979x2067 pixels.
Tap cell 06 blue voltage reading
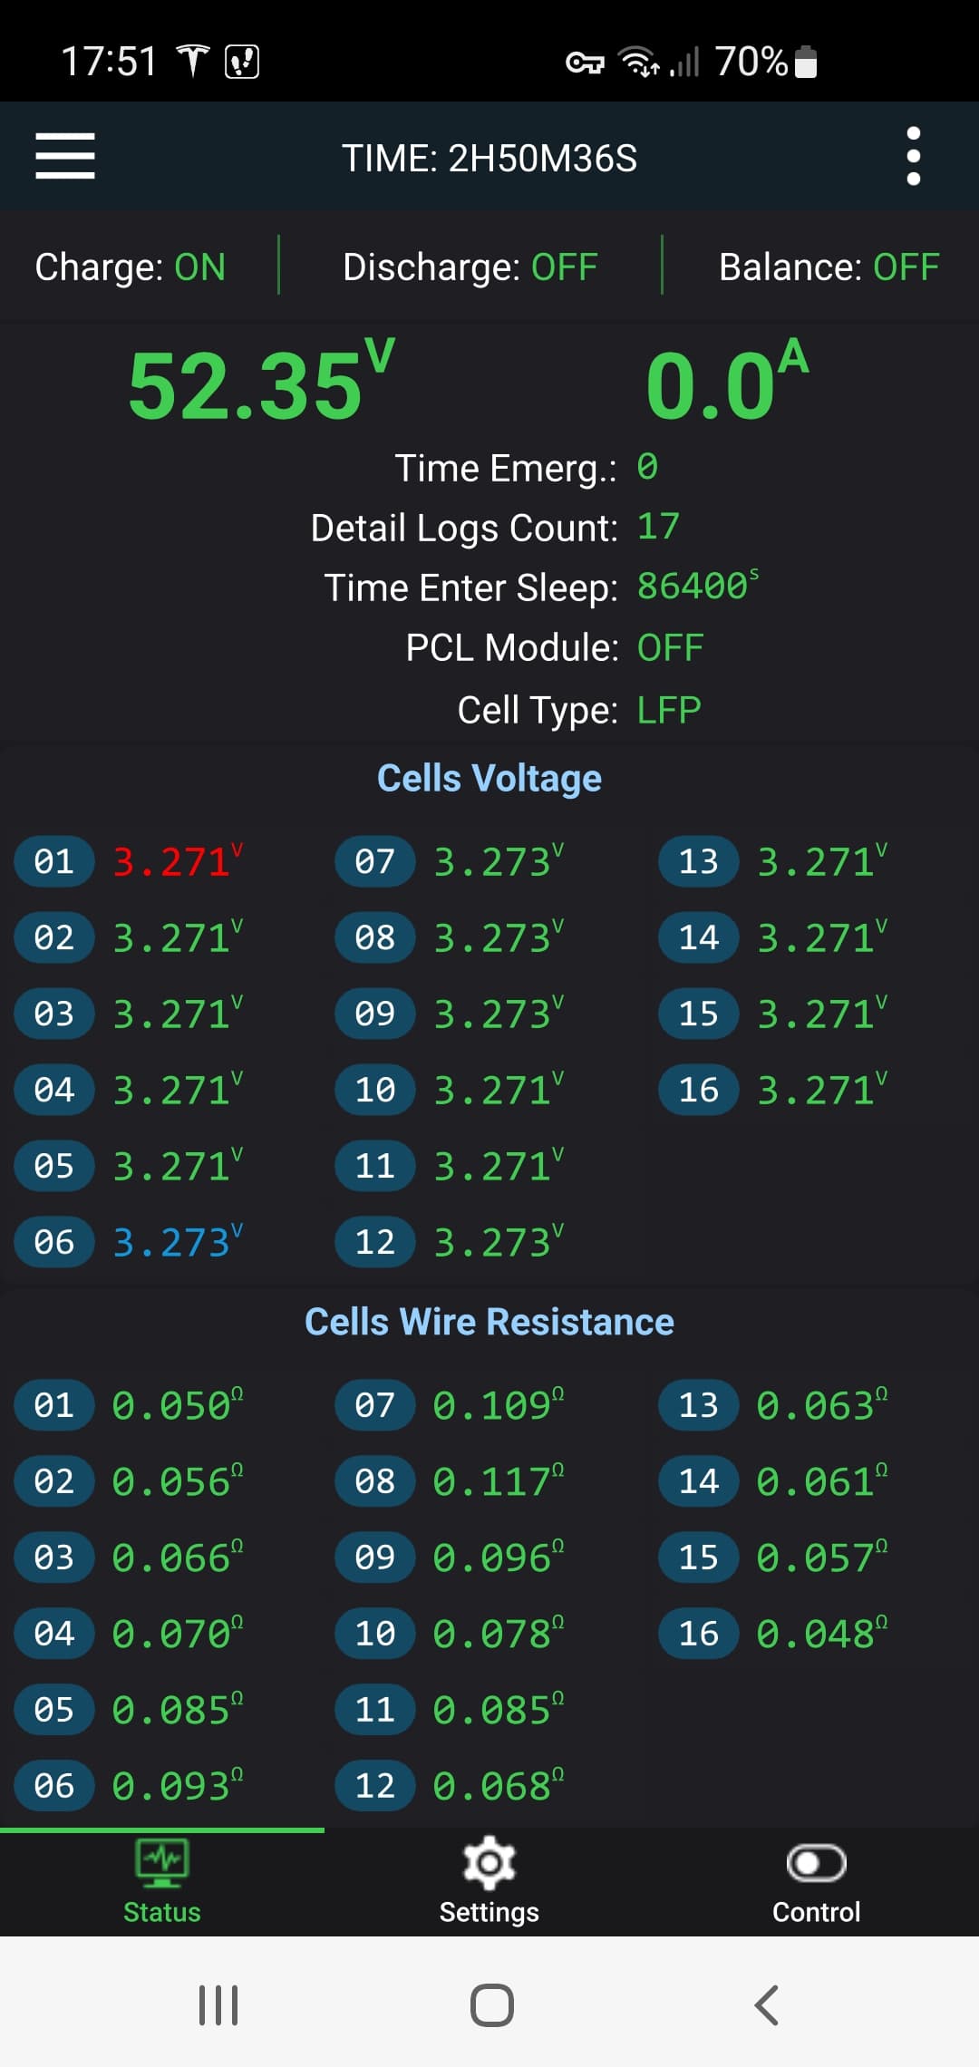[x=178, y=1242]
